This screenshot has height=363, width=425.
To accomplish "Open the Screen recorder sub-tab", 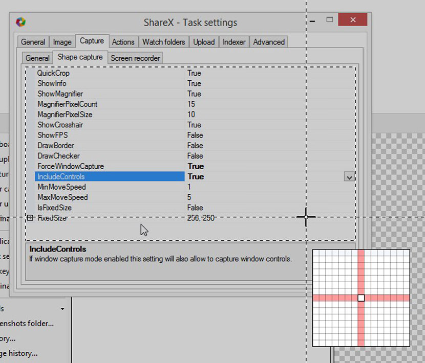I will pos(135,58).
